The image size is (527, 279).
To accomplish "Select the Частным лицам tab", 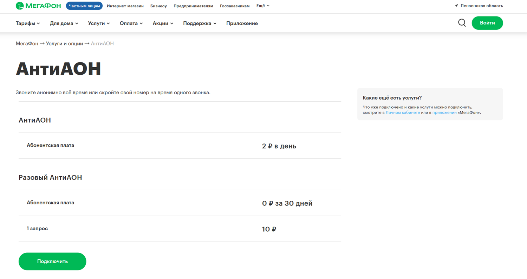I will pyautogui.click(x=84, y=6).
